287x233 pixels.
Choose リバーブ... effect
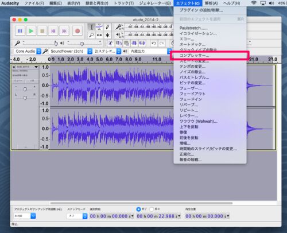tap(210, 104)
